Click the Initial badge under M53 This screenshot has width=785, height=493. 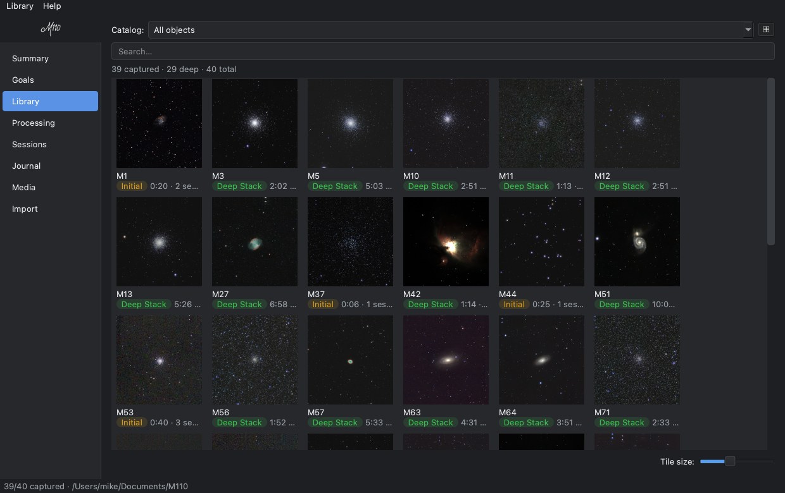[132, 423]
